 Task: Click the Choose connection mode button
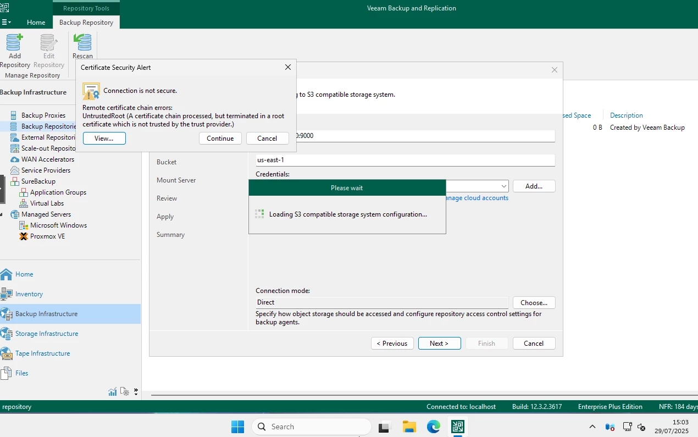(534, 302)
